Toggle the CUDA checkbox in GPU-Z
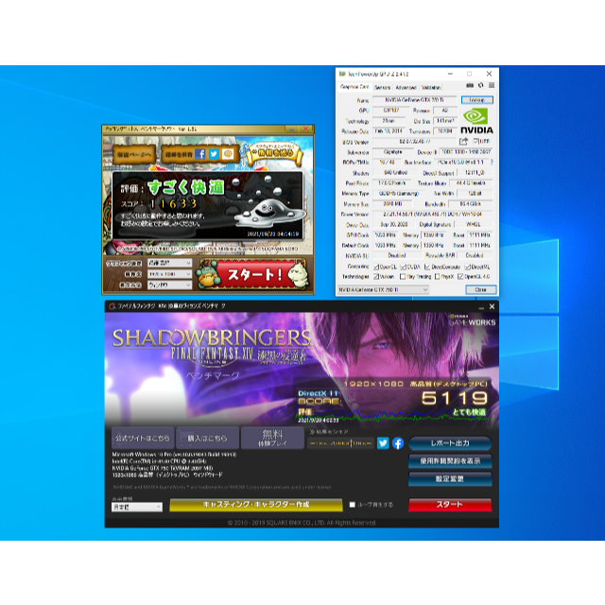This screenshot has height=605, width=605. 404,267
